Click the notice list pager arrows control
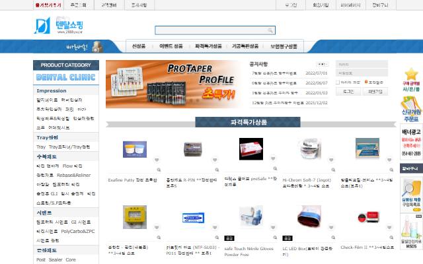Screen dimensions: 423x264 (322, 65)
